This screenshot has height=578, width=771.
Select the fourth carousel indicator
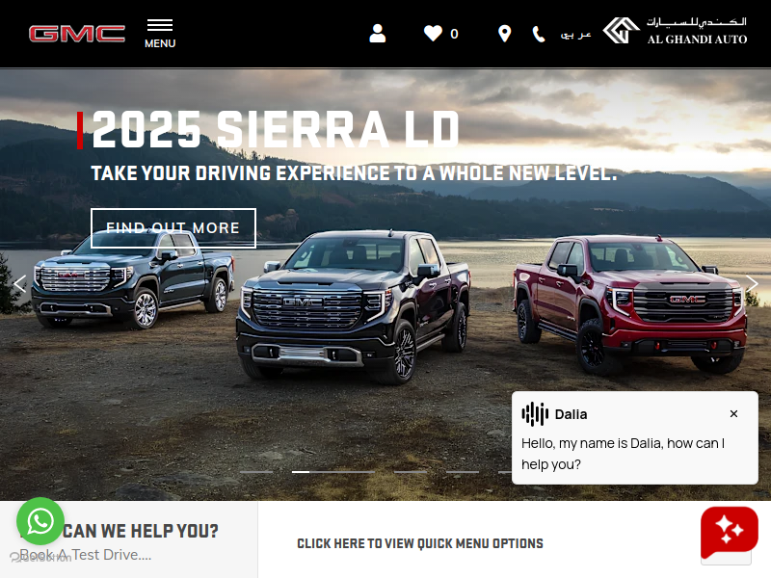point(463,472)
